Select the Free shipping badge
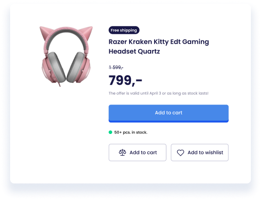Image resolution: width=261 pixels, height=200 pixels. coord(124,30)
